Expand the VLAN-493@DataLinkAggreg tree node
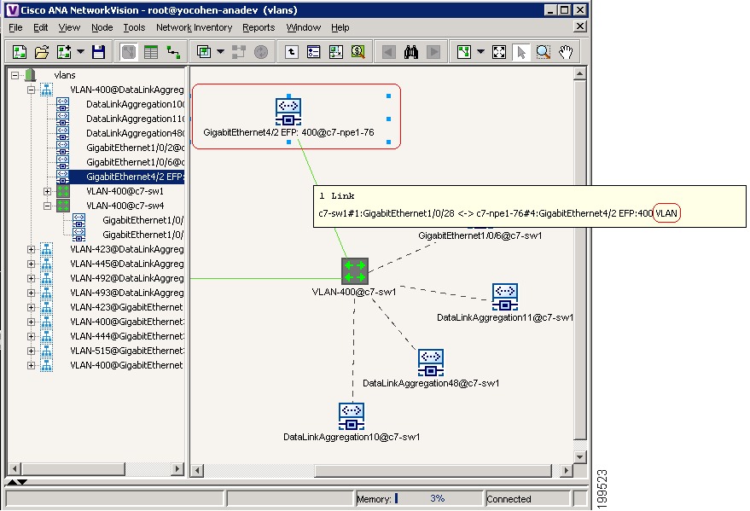750x511 pixels. [x=31, y=293]
